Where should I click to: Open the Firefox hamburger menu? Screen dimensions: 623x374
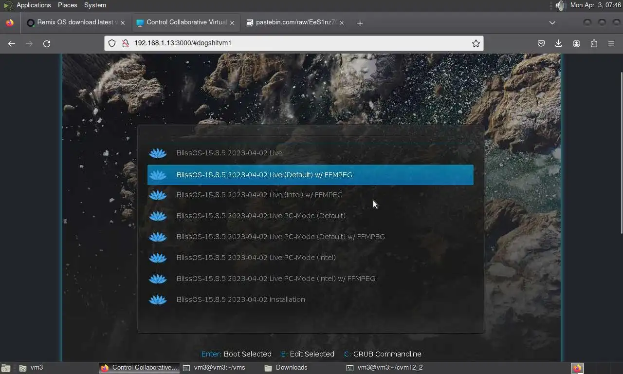pos(611,44)
